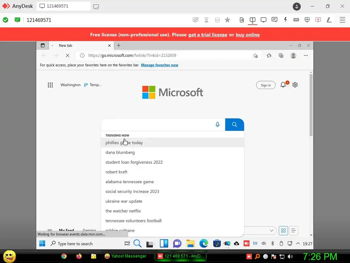Open a new Edge tab with plus button

tap(119, 46)
